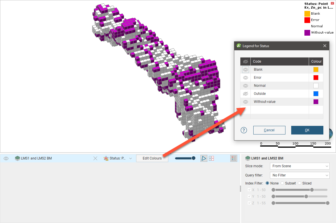Click the help question mark icon in Legend dialog
Screen dimensions: 336x223
click(244, 130)
